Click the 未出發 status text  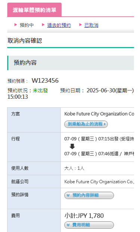[x=40, y=90]
